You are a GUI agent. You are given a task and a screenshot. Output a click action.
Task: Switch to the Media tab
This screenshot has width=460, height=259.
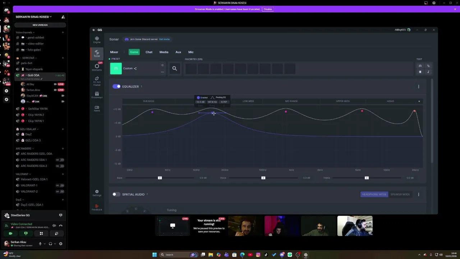click(164, 52)
